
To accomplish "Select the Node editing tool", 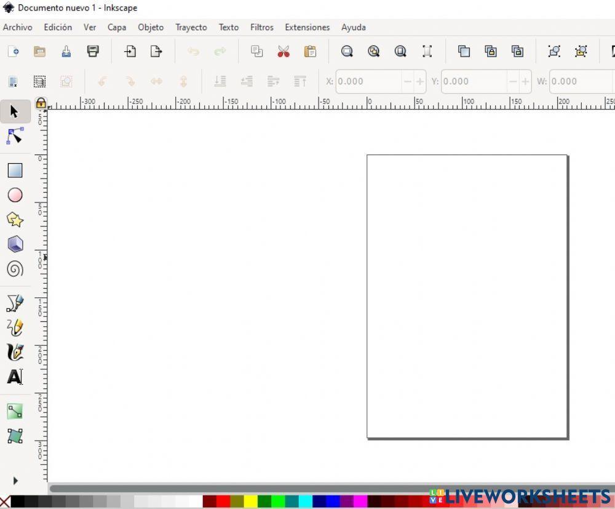I will click(15, 136).
